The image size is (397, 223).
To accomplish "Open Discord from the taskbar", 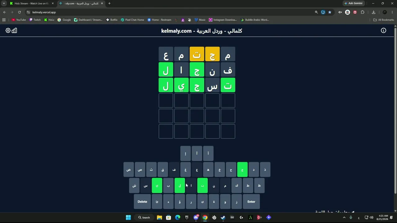I will pos(196,217).
